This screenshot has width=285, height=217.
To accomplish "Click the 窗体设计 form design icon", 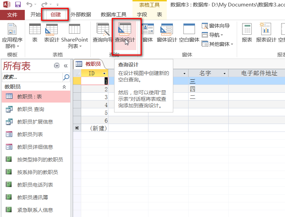I will (167, 33).
